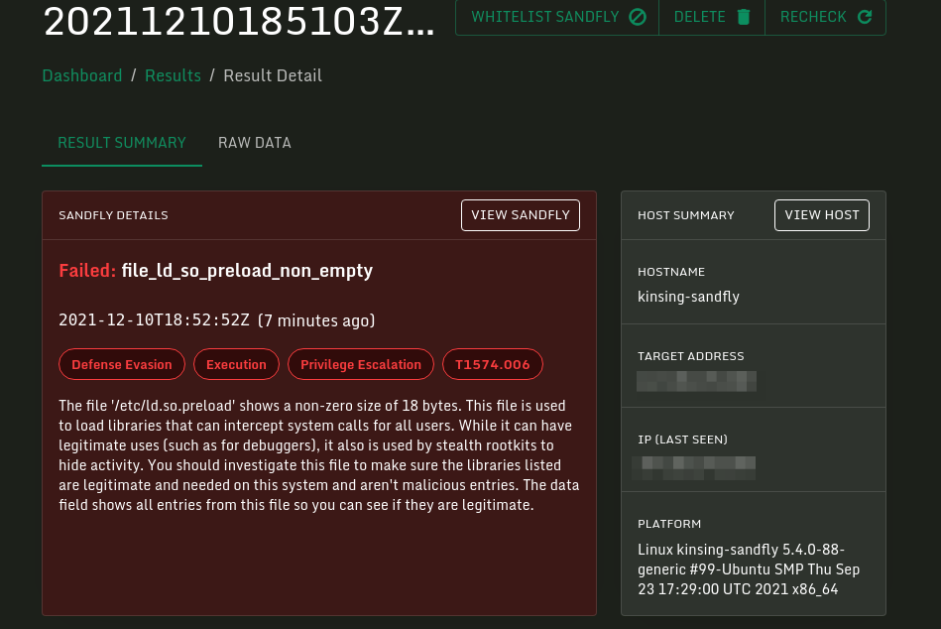This screenshot has height=629, width=941.
Task: Click the WHITELIST SANDFLY button label
Action: 545,17
